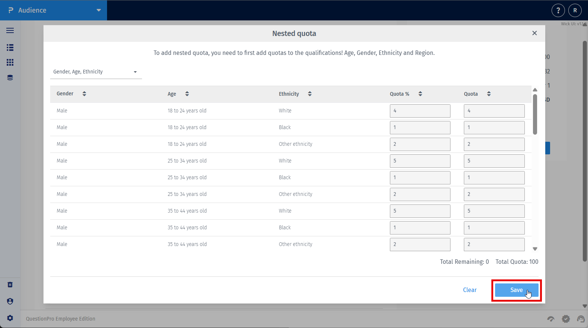
Task: Click table scroll up arrow
Action: click(x=535, y=90)
